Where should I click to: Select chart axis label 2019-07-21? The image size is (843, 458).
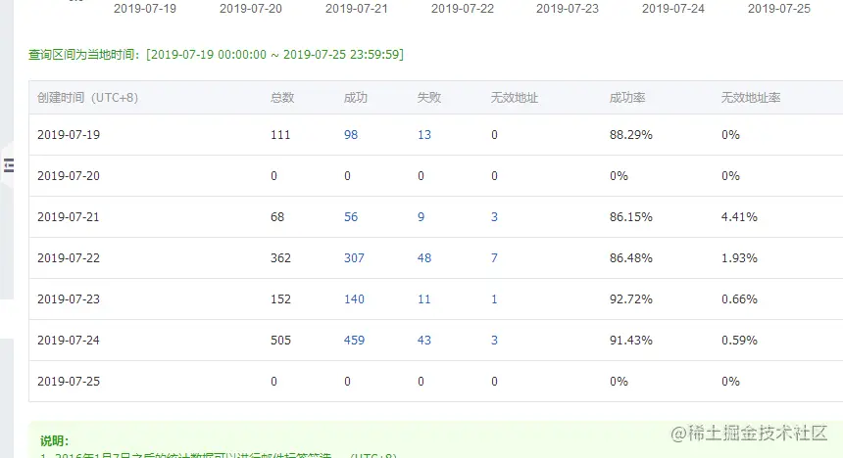coord(357,9)
